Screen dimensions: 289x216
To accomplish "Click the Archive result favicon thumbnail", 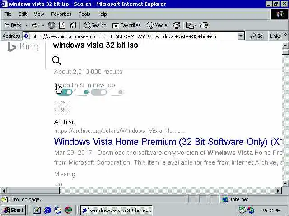I will [x=62, y=108].
